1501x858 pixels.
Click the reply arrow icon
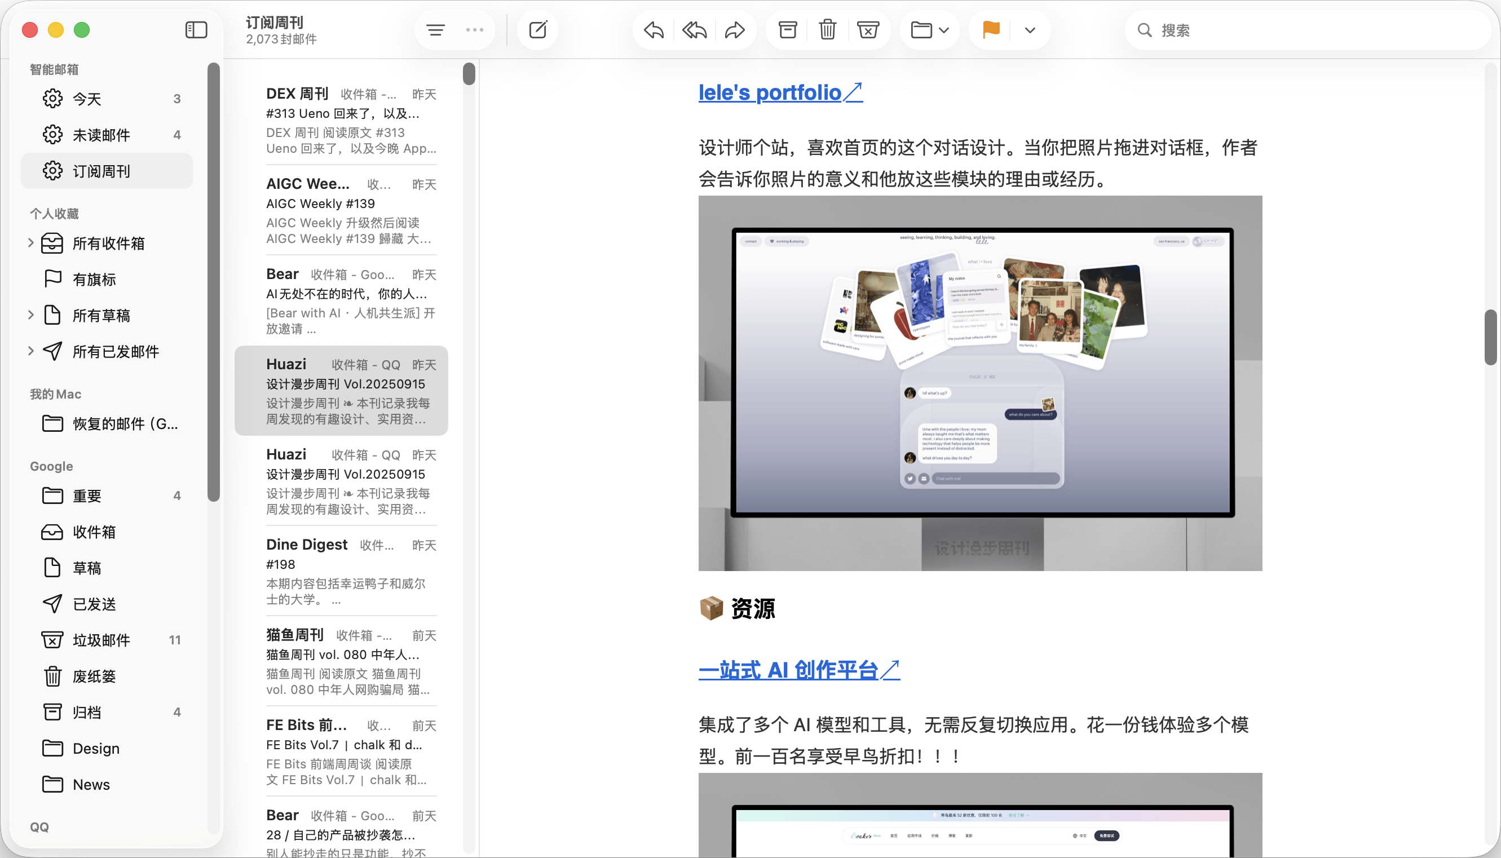654,29
